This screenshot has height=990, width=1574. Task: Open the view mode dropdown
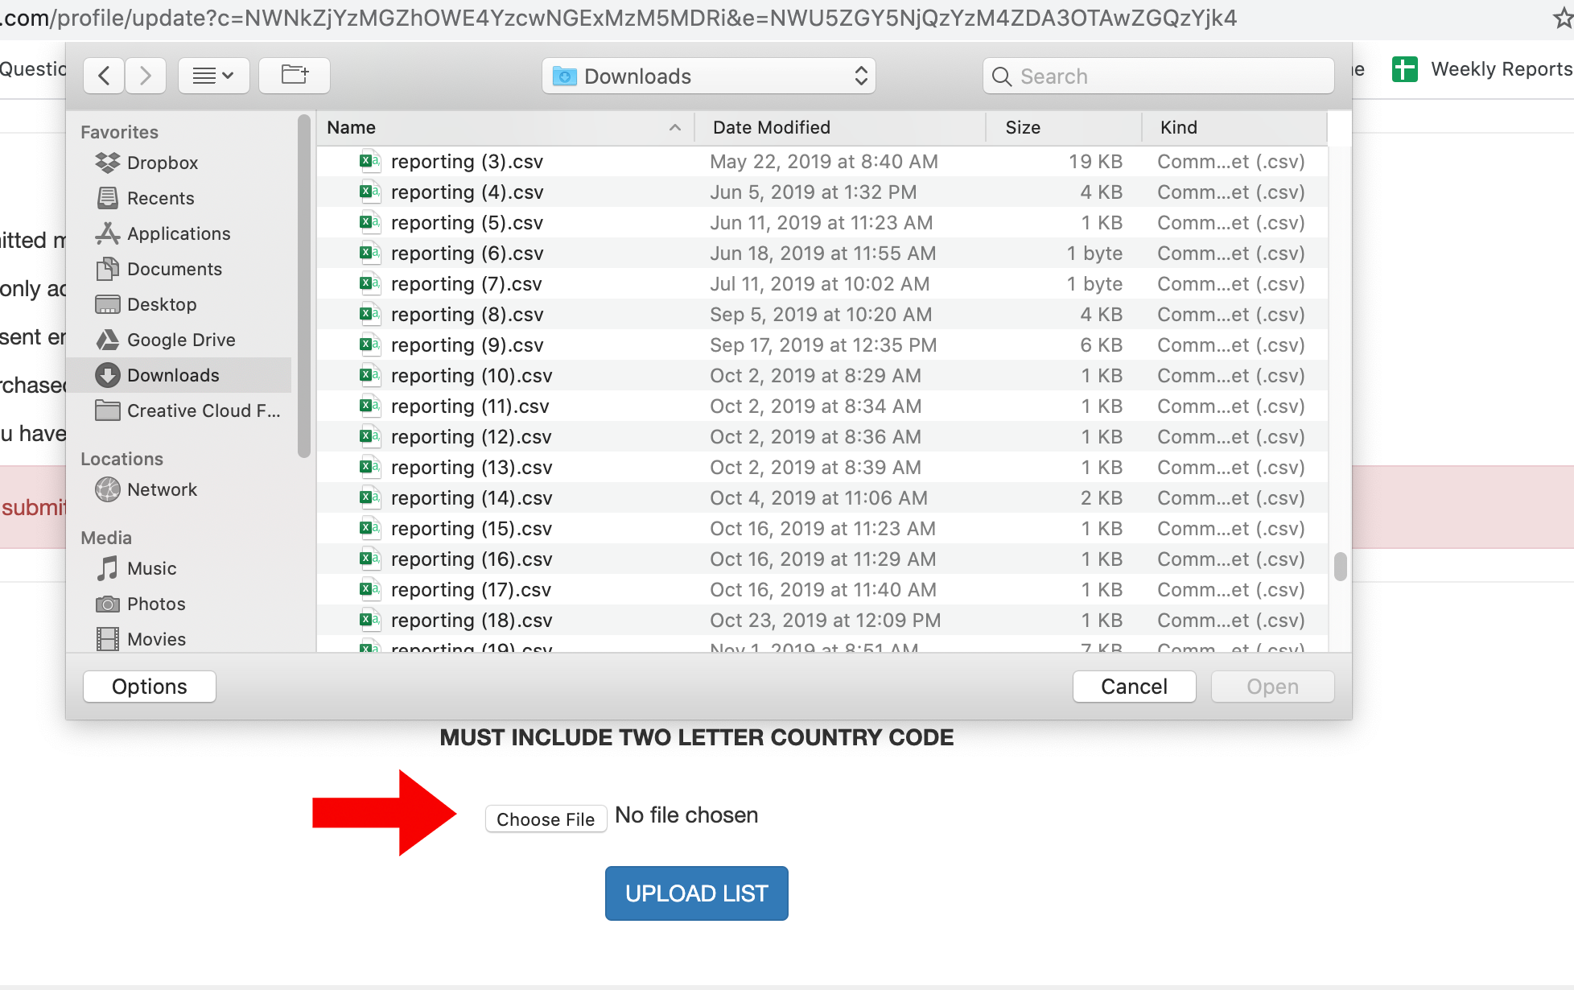point(213,76)
